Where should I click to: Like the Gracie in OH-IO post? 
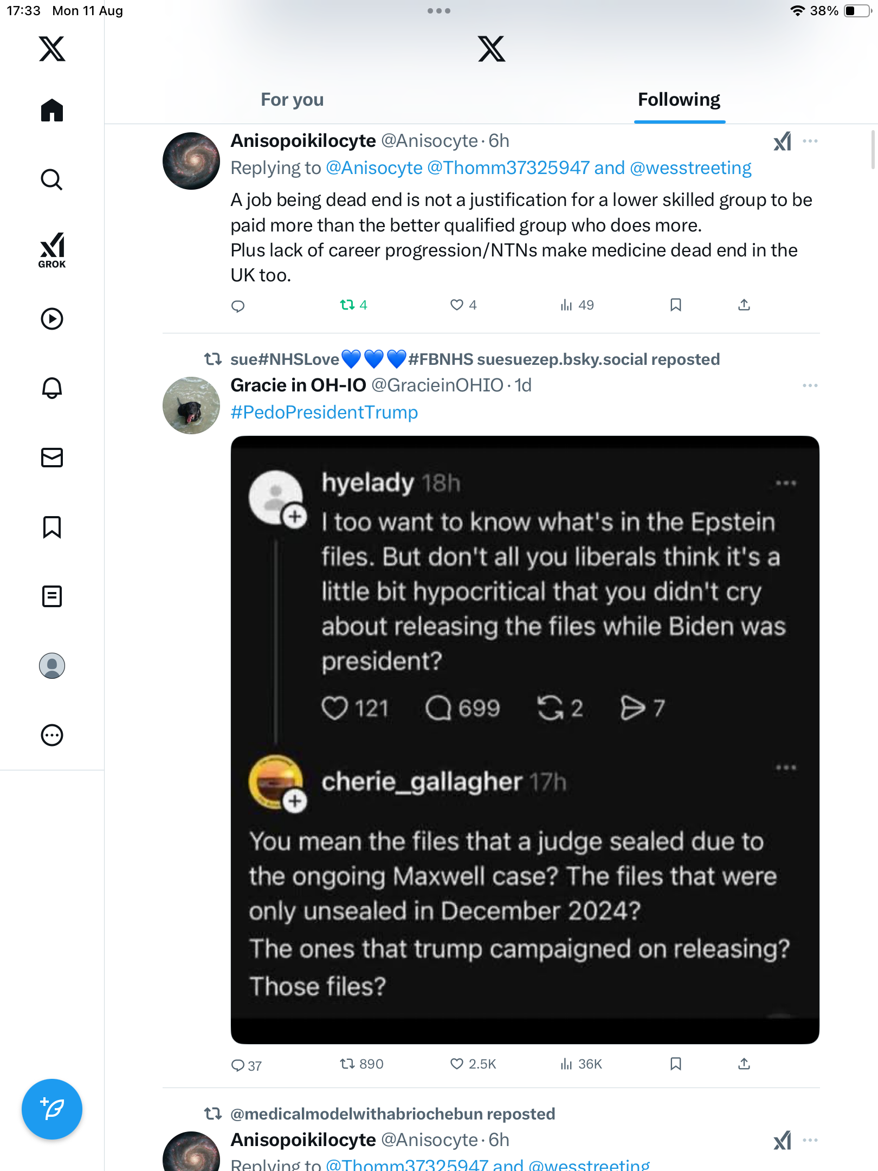457,1064
